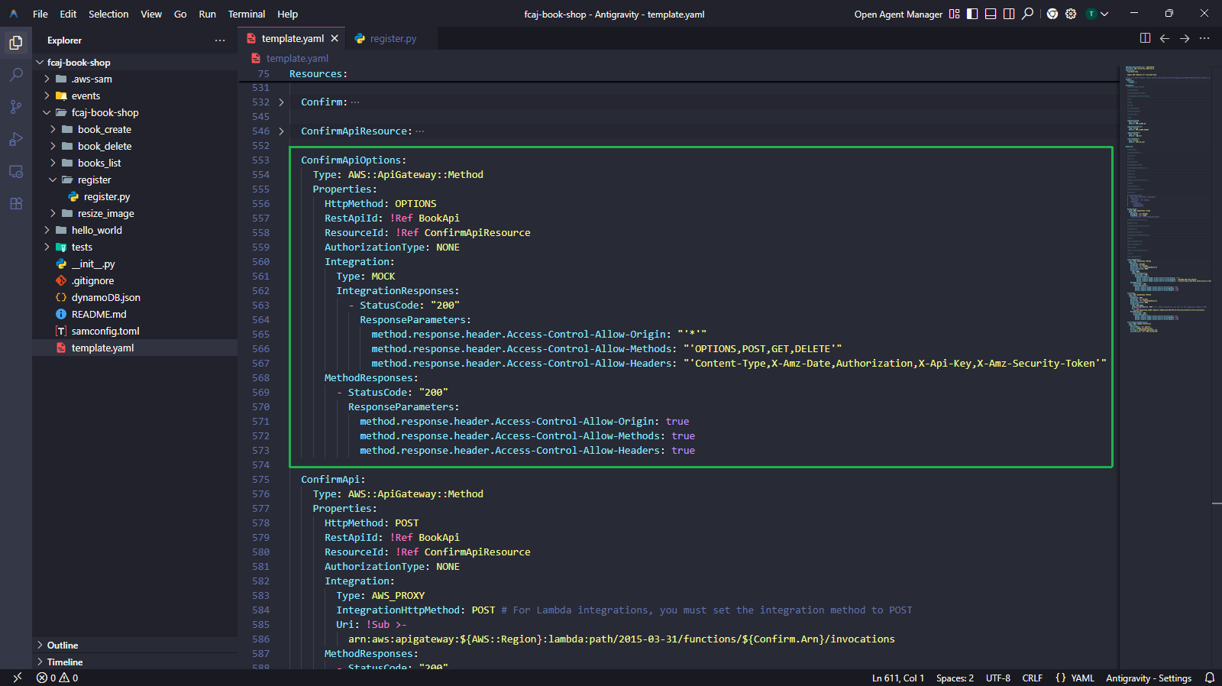This screenshot has width=1222, height=686.
Task: Open Explorer panel more actions ellipsis
Action: click(x=220, y=40)
